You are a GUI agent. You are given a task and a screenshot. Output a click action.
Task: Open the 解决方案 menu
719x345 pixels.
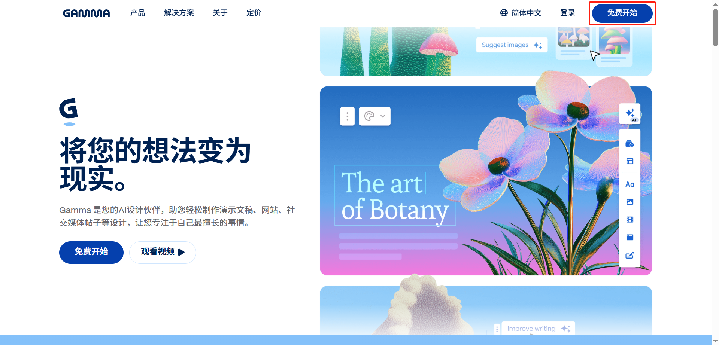click(x=179, y=13)
